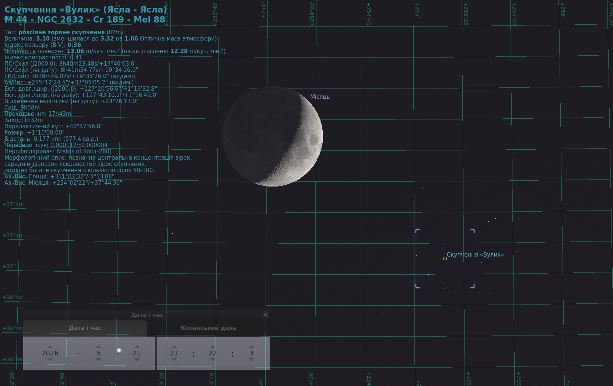Increase the year 2026 with up arrow

pyautogui.click(x=50, y=347)
